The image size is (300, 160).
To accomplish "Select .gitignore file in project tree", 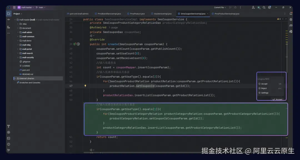I will coord(25,62).
